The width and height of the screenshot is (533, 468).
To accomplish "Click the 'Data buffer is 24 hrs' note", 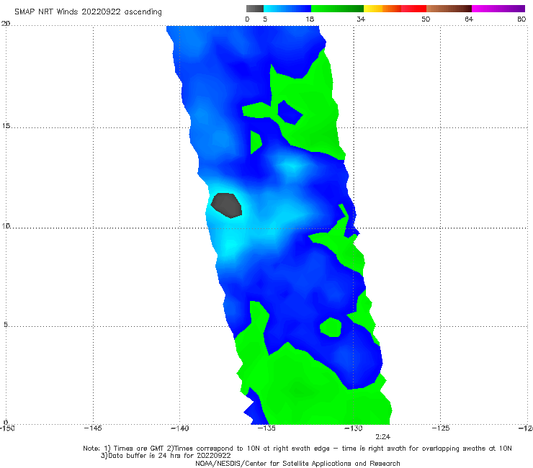I will [166, 456].
